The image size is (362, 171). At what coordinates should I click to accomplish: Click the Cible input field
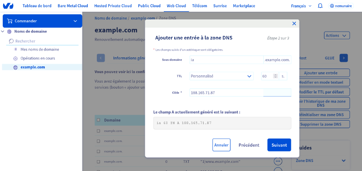pyautogui.click(x=240, y=92)
